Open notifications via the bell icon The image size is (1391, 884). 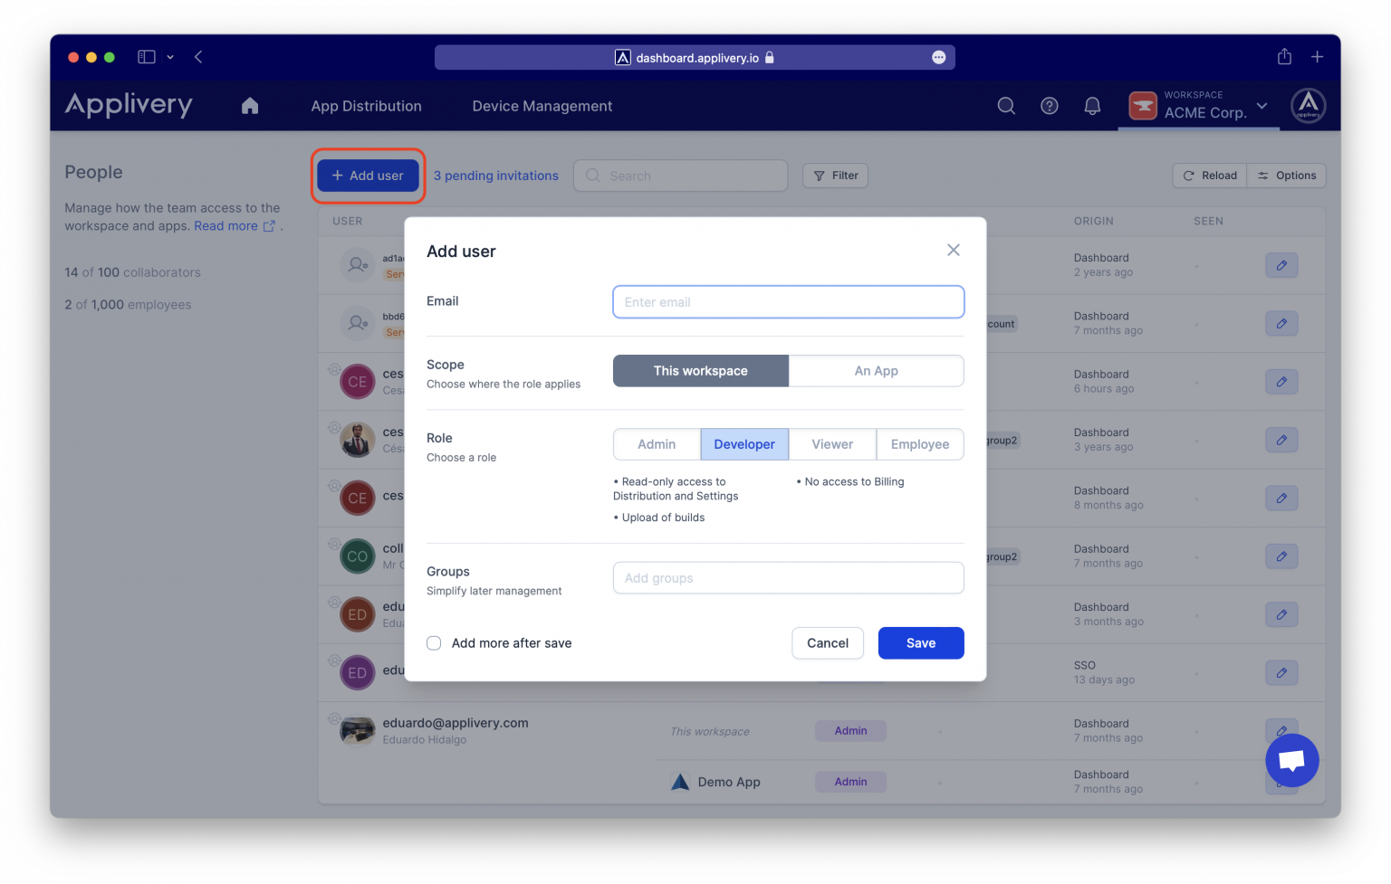click(1092, 106)
